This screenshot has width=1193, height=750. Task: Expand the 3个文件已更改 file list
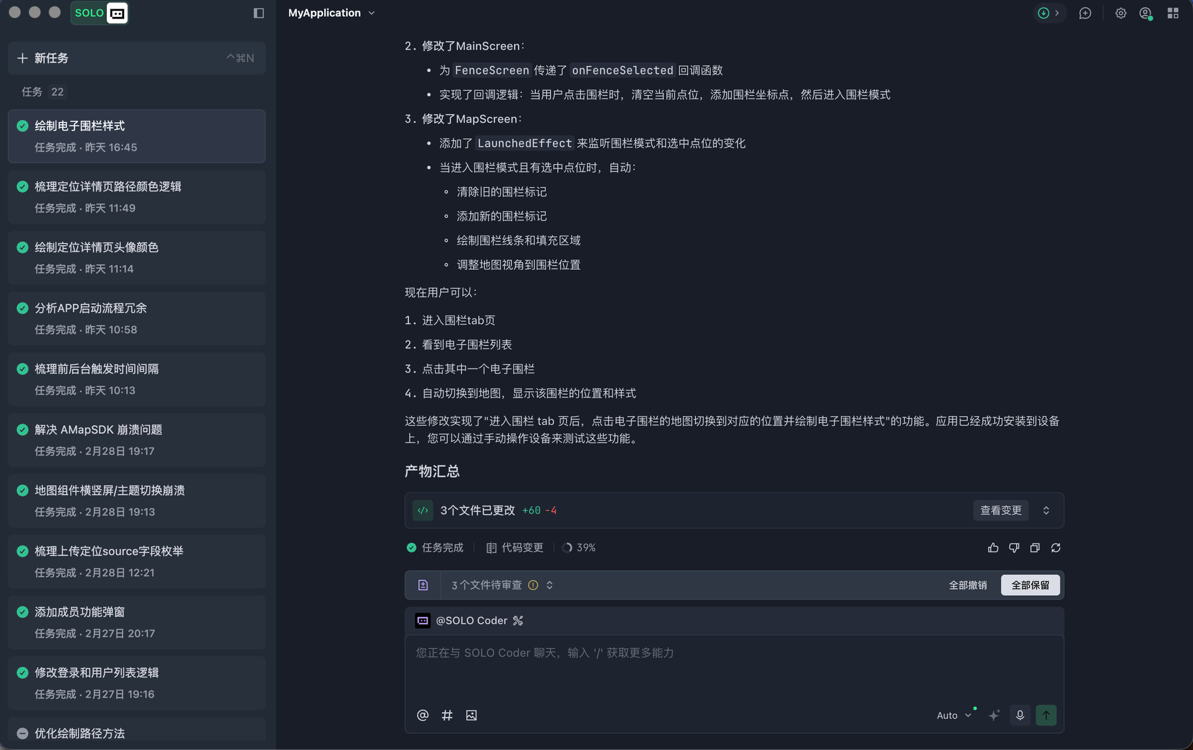[1046, 510]
